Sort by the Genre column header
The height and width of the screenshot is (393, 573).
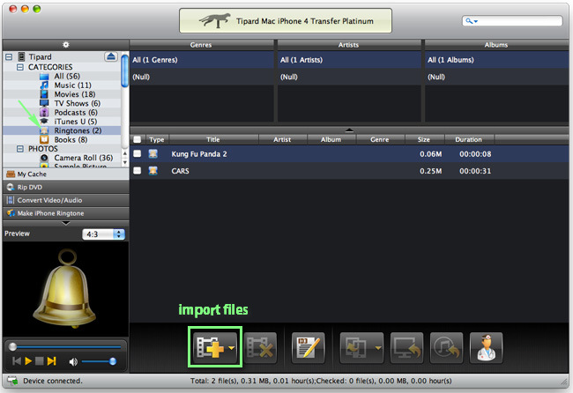[380, 139]
